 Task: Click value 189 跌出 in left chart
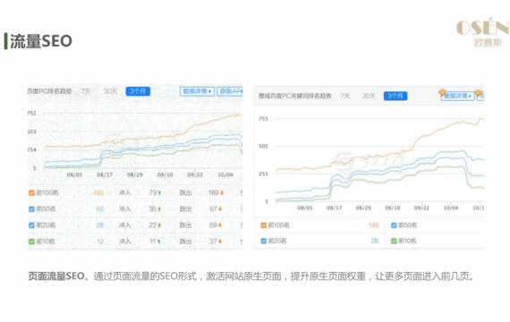[213, 193]
